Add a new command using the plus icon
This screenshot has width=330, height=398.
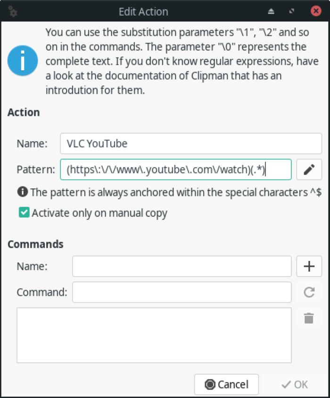tap(310, 266)
